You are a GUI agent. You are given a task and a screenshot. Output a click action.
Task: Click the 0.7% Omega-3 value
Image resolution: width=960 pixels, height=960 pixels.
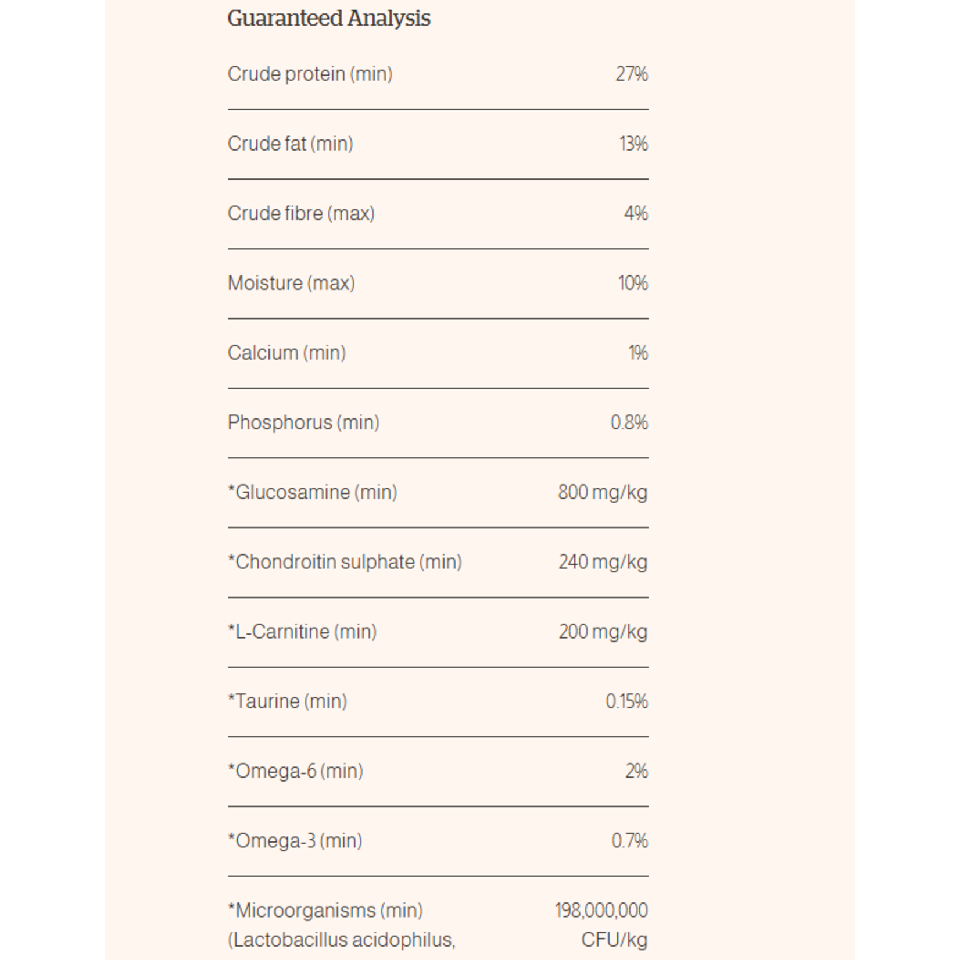[630, 841]
